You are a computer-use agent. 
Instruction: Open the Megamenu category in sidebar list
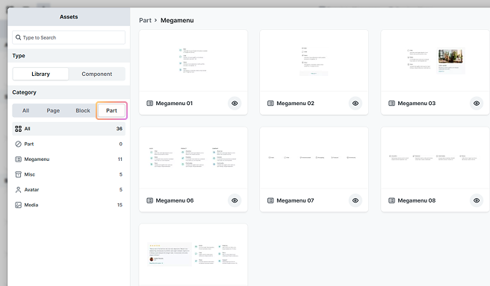[69, 159]
